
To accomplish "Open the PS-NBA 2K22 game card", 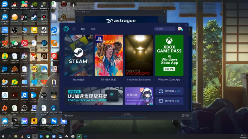I will tap(109, 55).
